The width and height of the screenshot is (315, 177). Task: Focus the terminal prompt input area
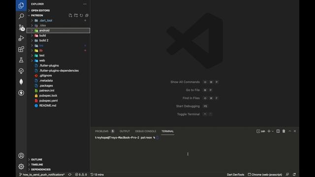(157, 138)
